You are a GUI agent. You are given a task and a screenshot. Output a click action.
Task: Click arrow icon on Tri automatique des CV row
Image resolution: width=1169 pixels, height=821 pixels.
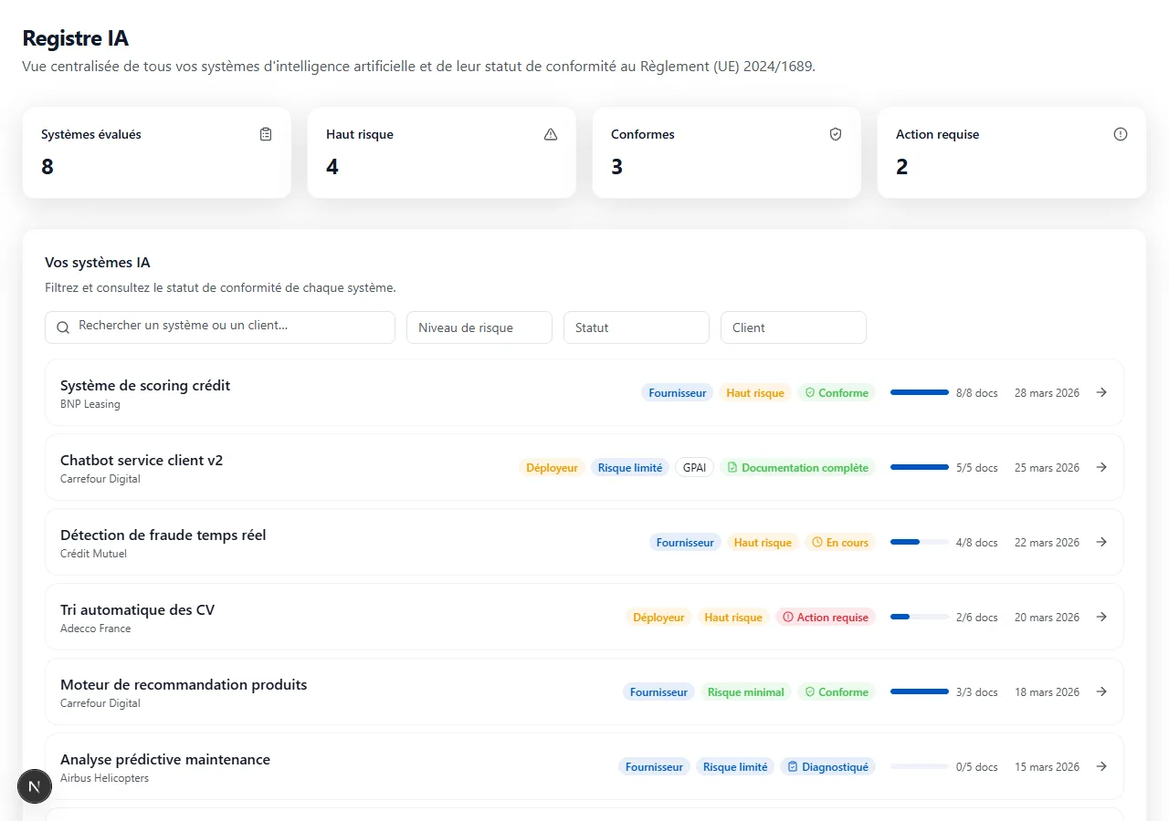click(1101, 617)
